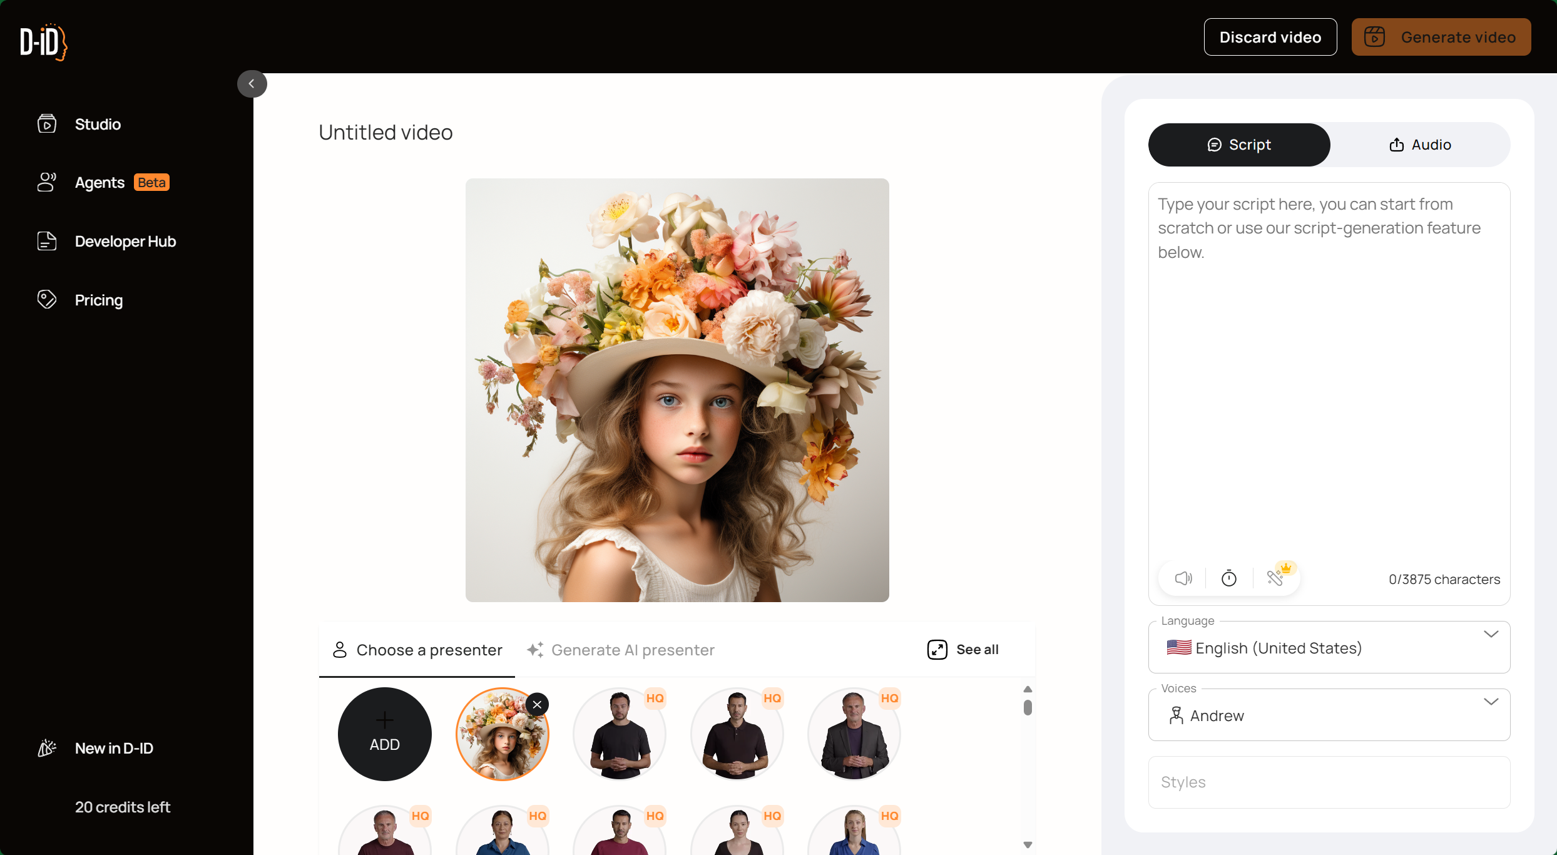The image size is (1557, 855).
Task: Remove selected flower hat presenter
Action: (537, 704)
